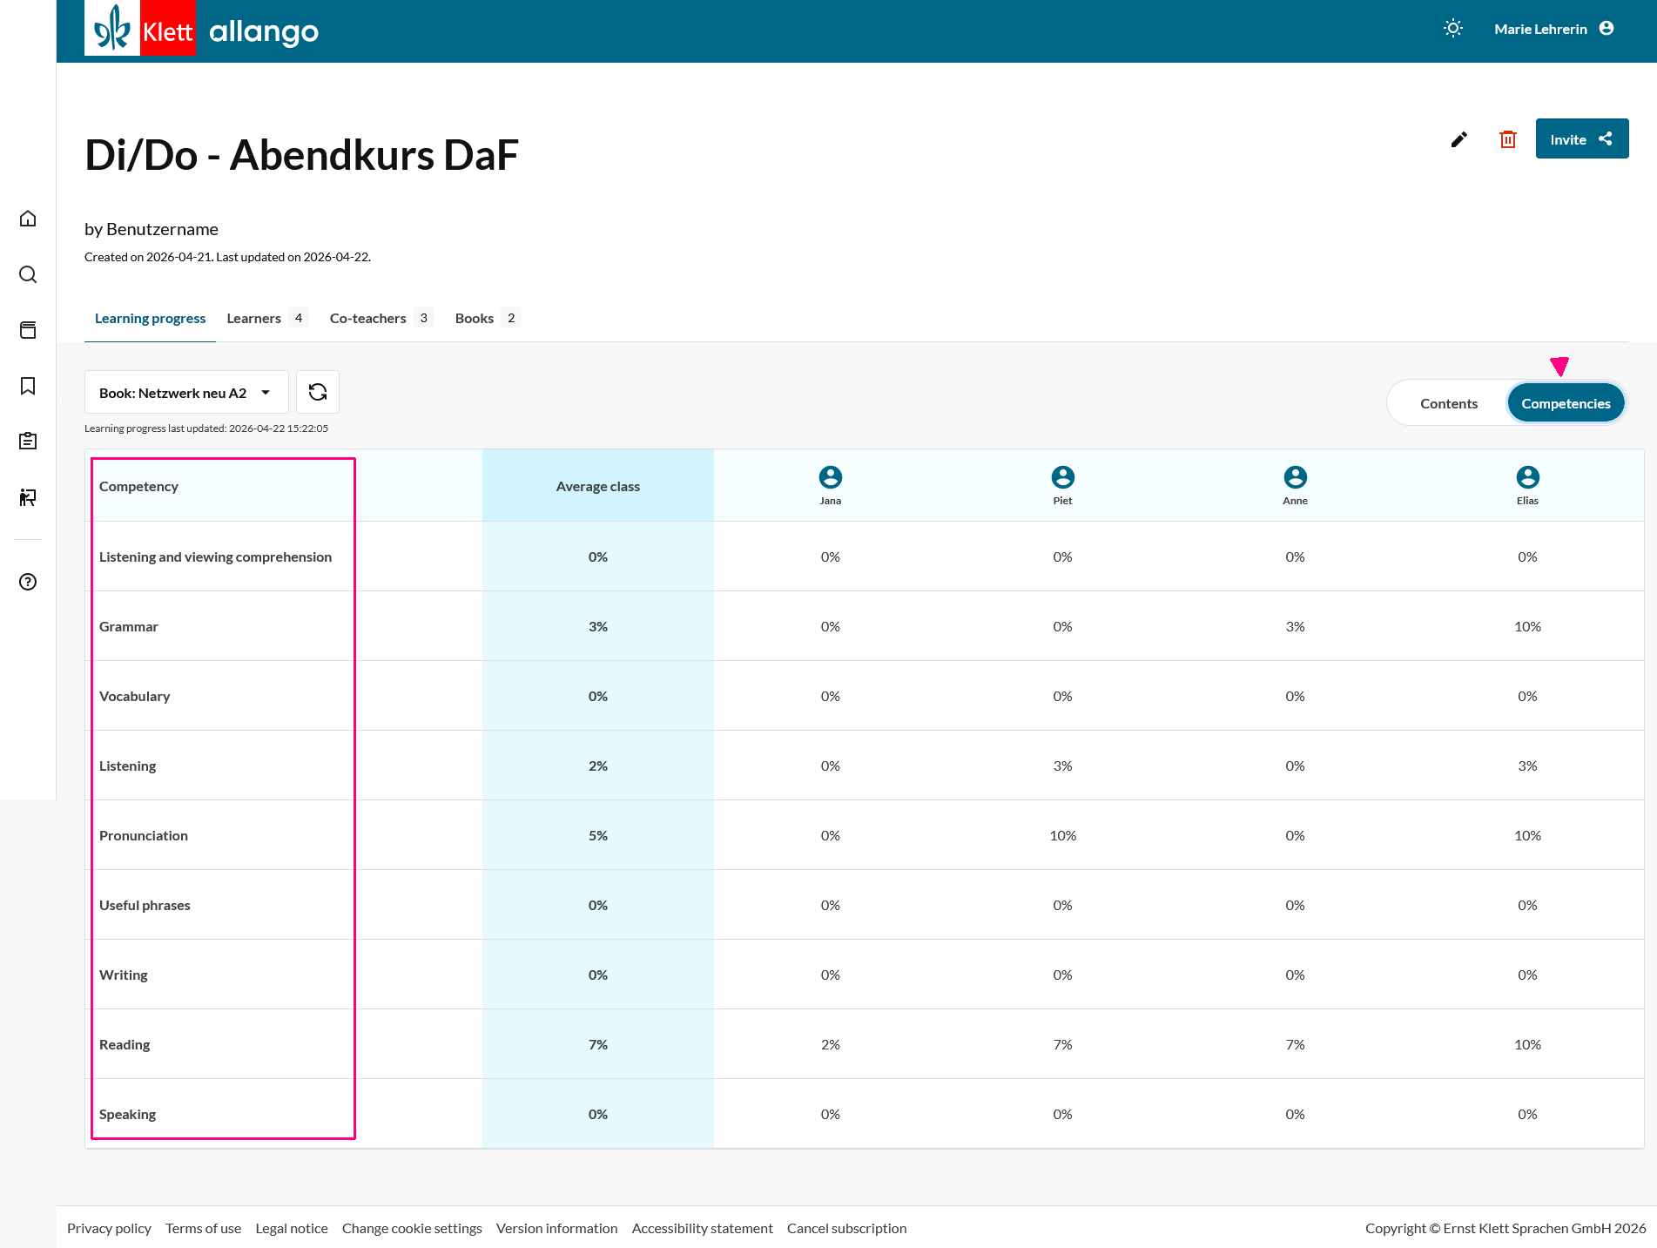Screen dimensions: 1657x1248
Task: Click the Listening average class 2% cell
Action: pos(597,766)
